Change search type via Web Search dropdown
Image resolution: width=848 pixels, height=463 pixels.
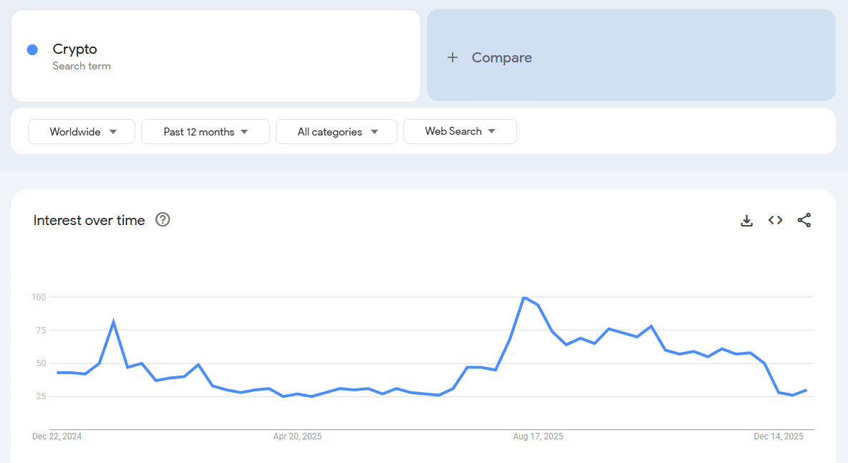460,131
